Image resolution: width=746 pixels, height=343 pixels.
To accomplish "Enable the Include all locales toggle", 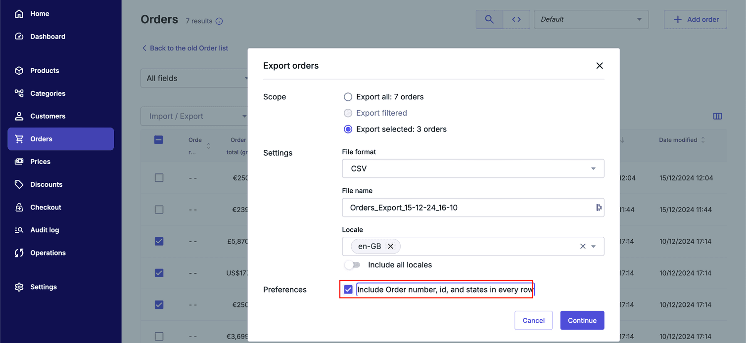I will pyautogui.click(x=353, y=264).
